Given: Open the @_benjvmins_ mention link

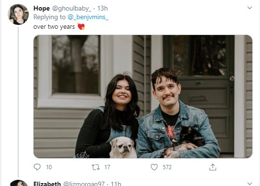Looking at the screenshot, I should coord(88,17).
